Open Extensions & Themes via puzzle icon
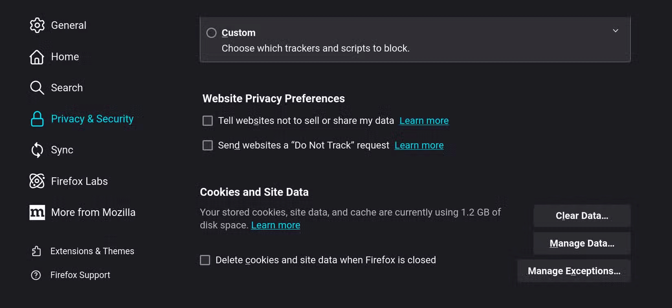Image resolution: width=672 pixels, height=308 pixels. coord(36,251)
